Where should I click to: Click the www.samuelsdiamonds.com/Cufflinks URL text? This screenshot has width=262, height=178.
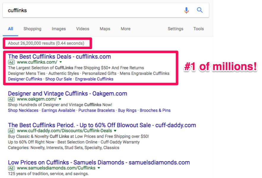(56, 168)
